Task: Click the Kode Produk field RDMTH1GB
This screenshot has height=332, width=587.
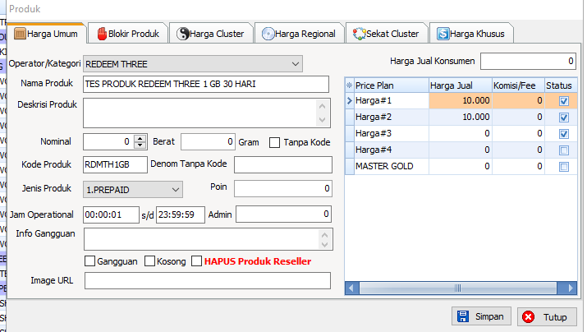Action: (x=115, y=164)
